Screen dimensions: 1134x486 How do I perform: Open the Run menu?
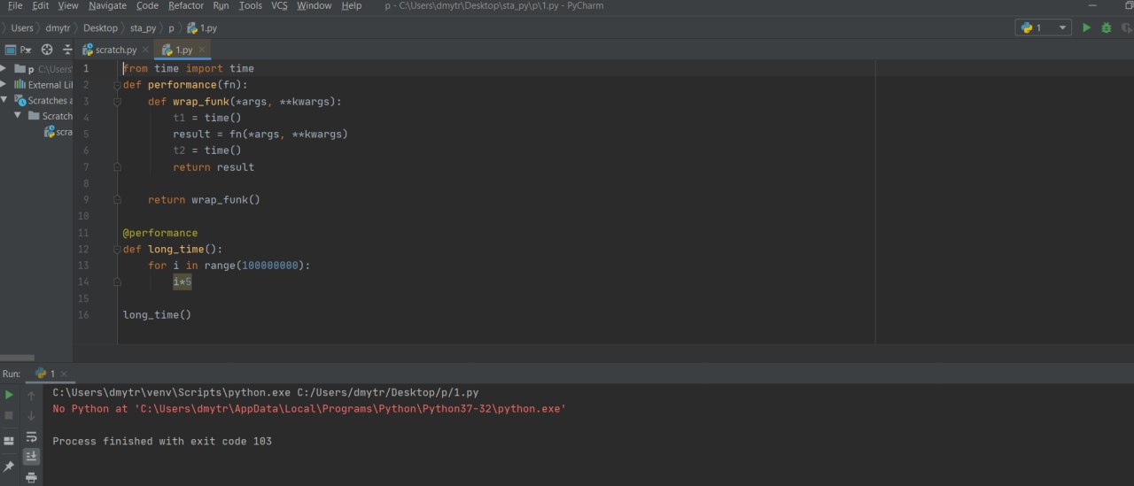221,5
